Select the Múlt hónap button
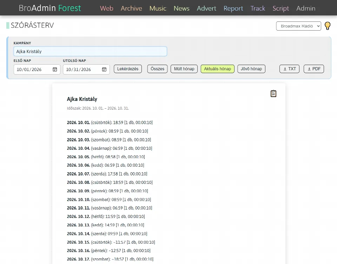Viewport: 337px width, 264px height. click(x=184, y=69)
